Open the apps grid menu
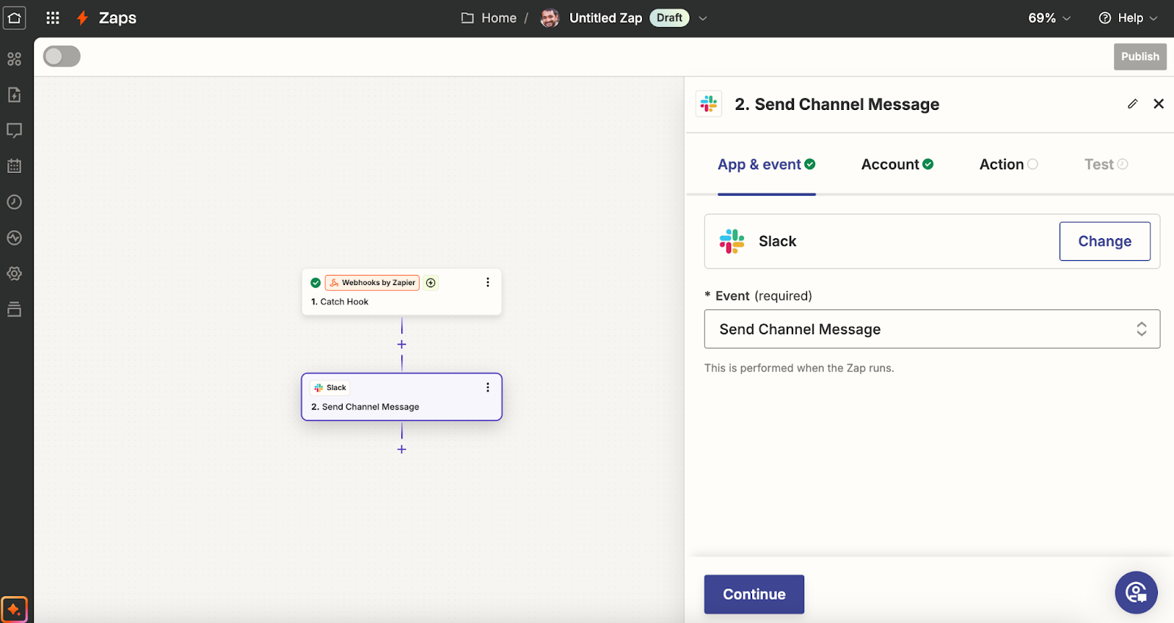The height and width of the screenshot is (623, 1174). click(x=53, y=18)
